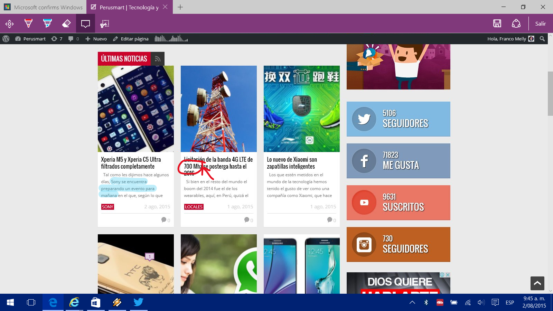This screenshot has height=311, width=553.
Task: Open comments for the 4G LTE article
Action: 249,220
